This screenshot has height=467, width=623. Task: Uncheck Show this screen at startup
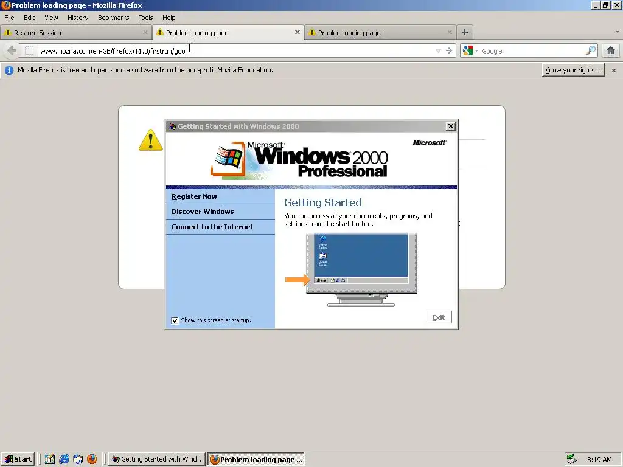[175, 320]
